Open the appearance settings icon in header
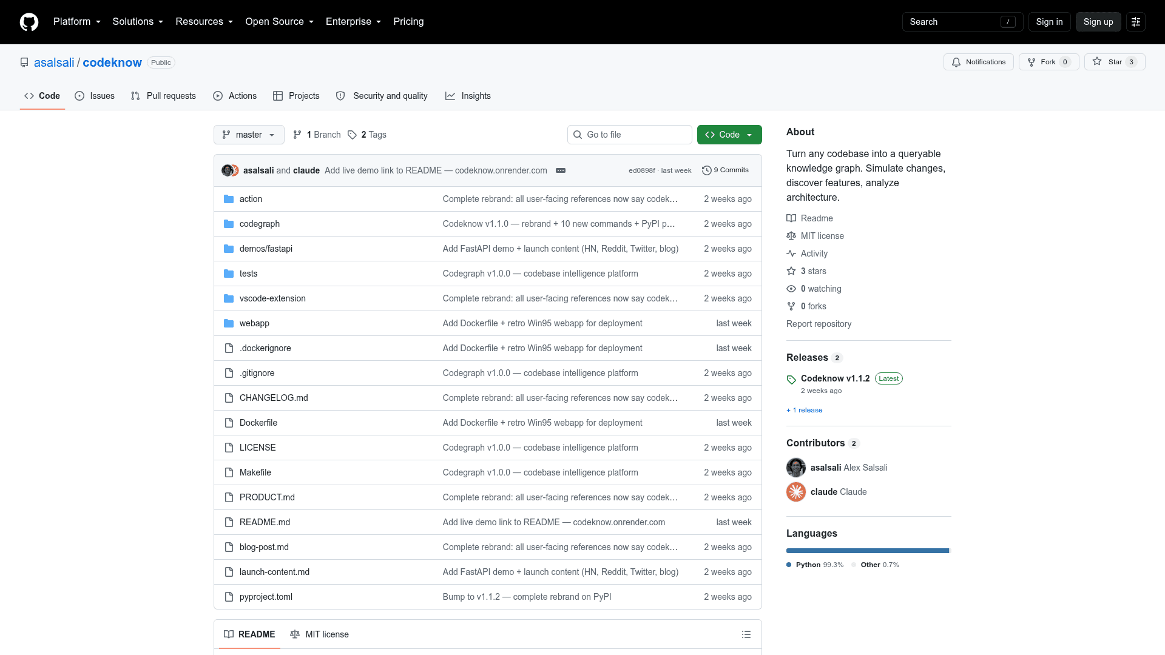Image resolution: width=1165 pixels, height=655 pixels. click(x=1136, y=22)
